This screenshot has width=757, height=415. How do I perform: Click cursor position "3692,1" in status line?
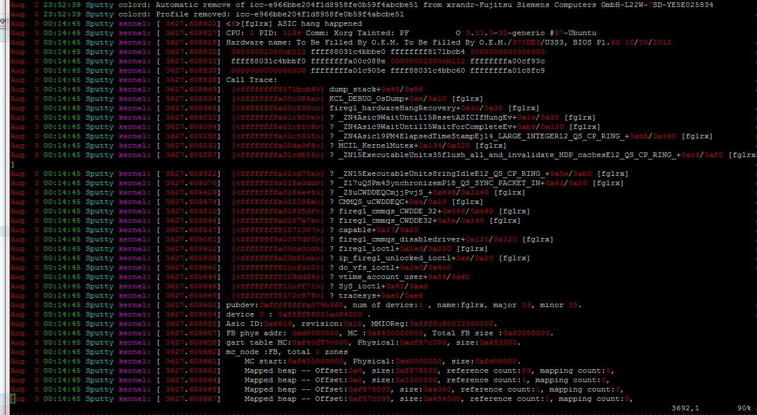click(x=685, y=408)
